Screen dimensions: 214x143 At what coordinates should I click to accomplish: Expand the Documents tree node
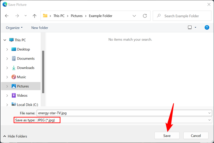click(7, 59)
